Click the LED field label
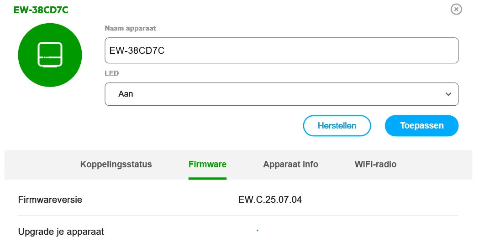Screen dimensions: 479x242 [112, 73]
